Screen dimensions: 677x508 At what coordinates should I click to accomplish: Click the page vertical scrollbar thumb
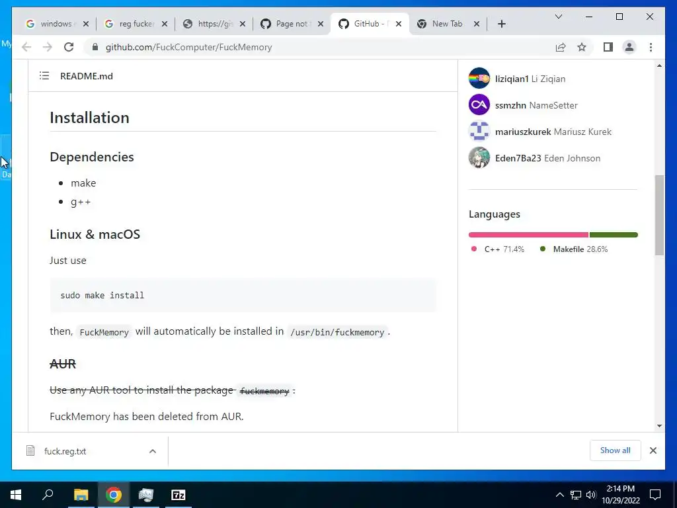coord(659,215)
